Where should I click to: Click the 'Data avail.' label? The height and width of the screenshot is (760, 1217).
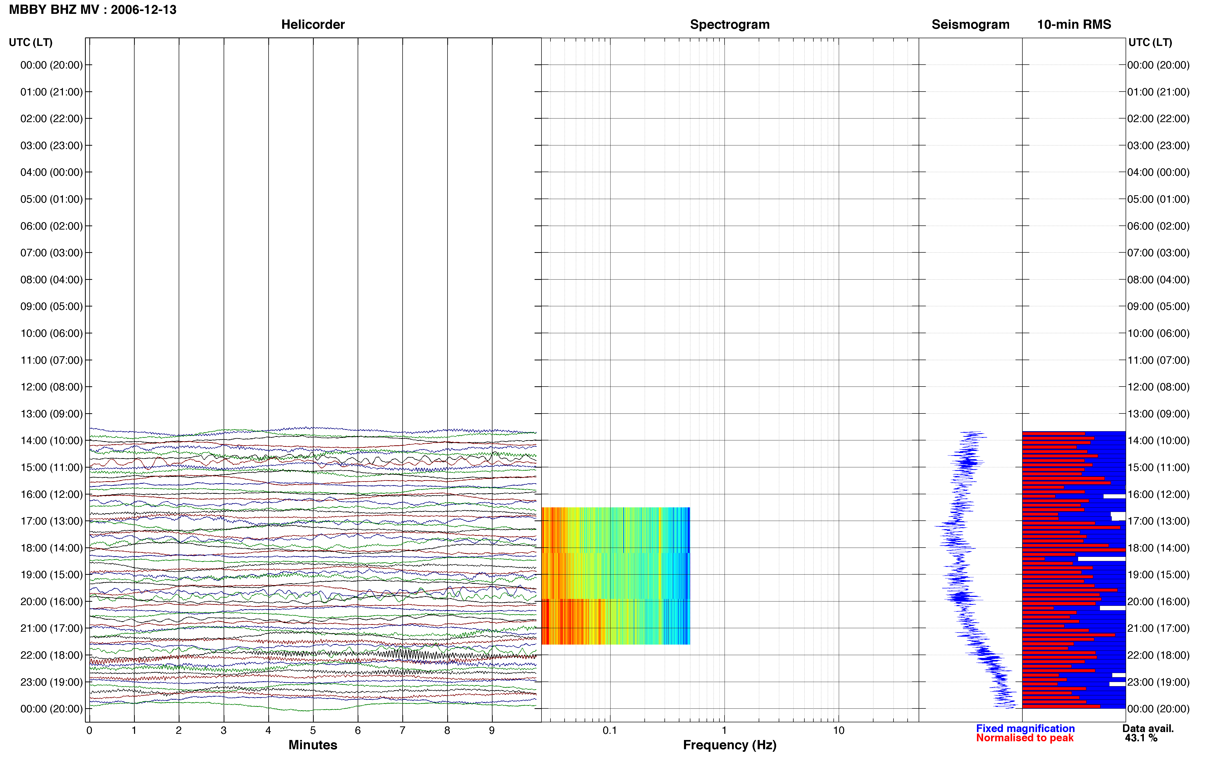coord(1148,728)
